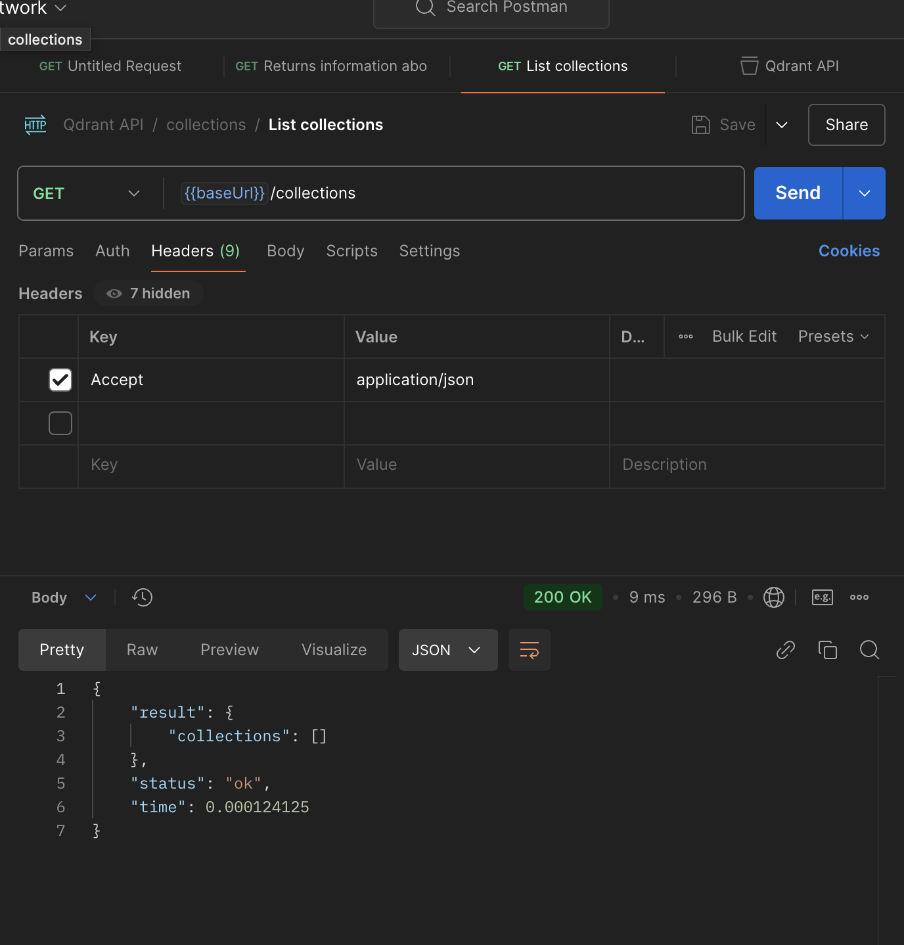Open the Cookies link
904x945 pixels.
[849, 251]
